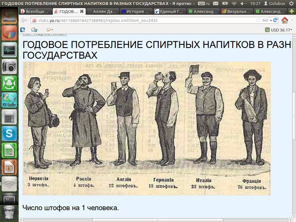Close the active ГОДОВ... tab
Screen dimensions: 296x222
82,11
